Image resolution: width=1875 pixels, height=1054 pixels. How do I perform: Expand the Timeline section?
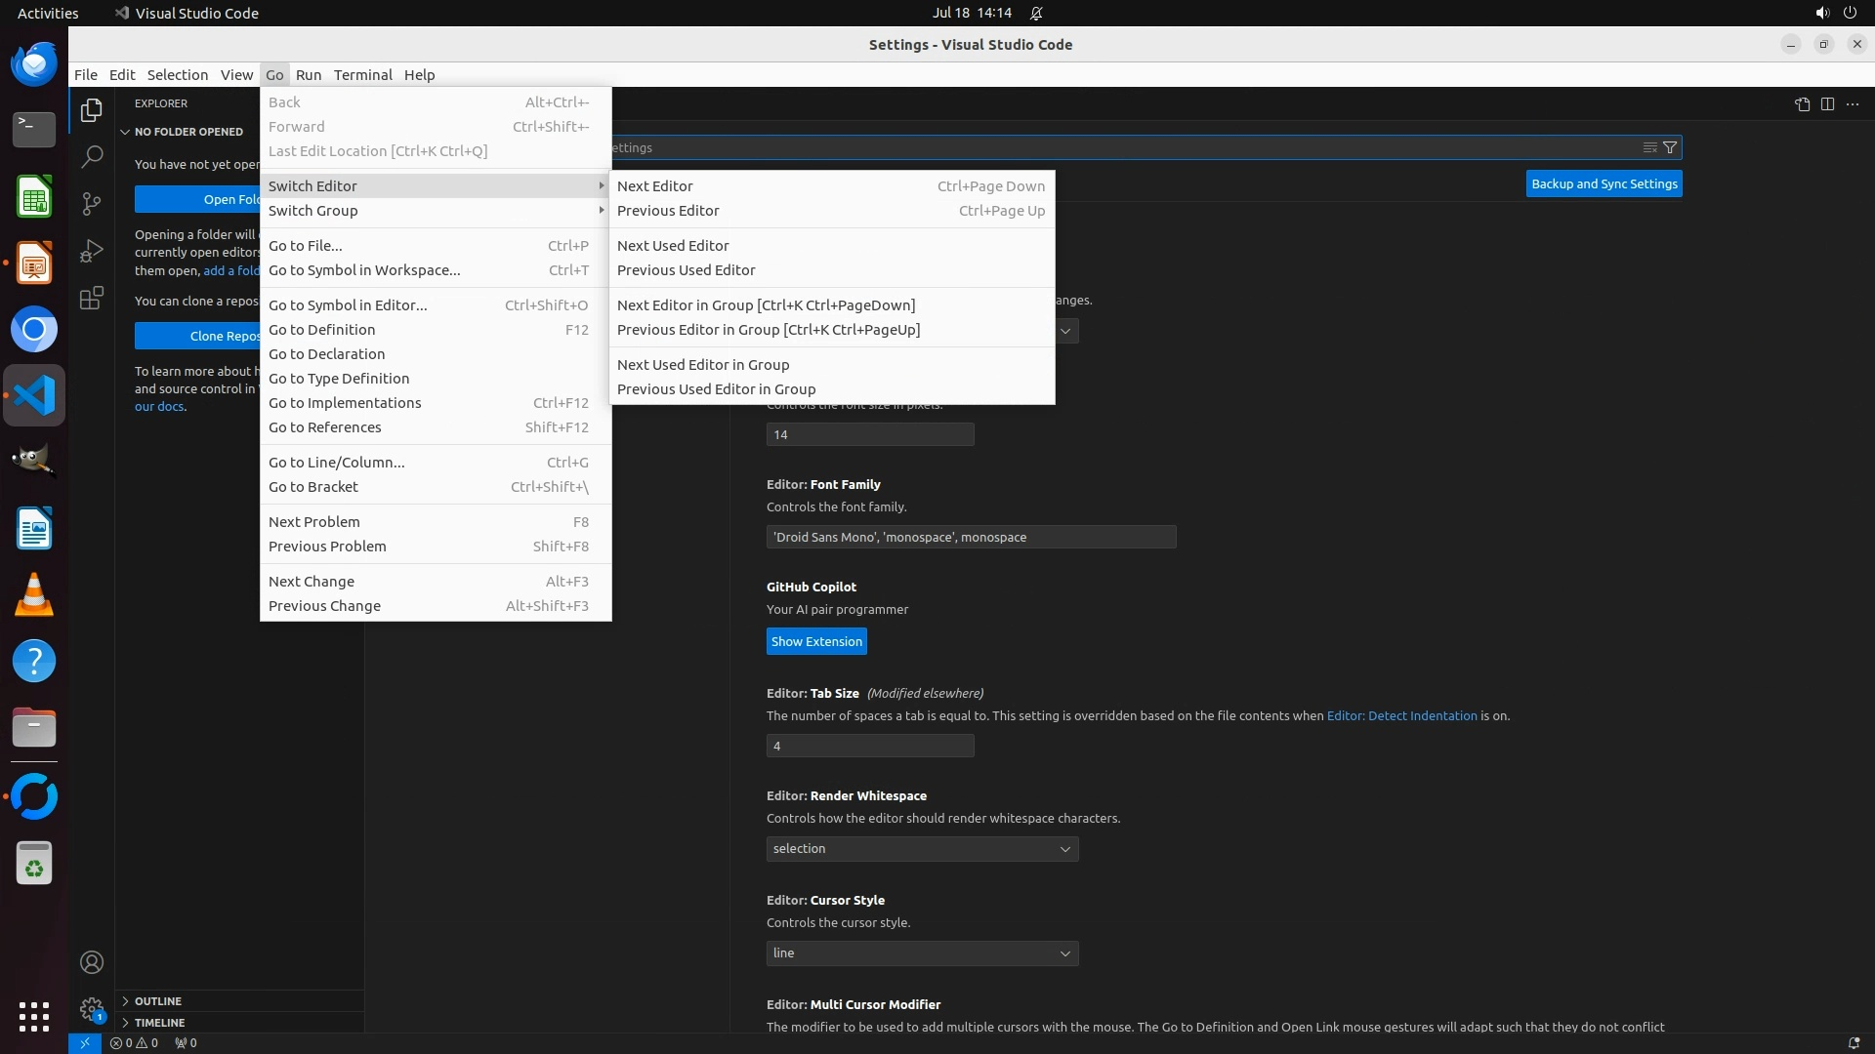point(159,1023)
